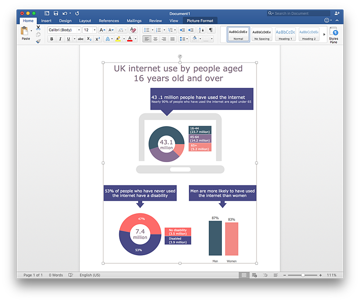Image resolution: width=360 pixels, height=302 pixels.
Task: Open the Styles Pane
Action: pyautogui.click(x=333, y=35)
